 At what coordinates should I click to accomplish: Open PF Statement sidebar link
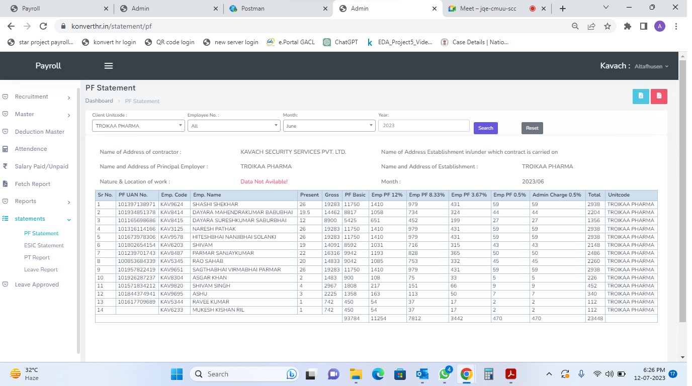point(41,233)
